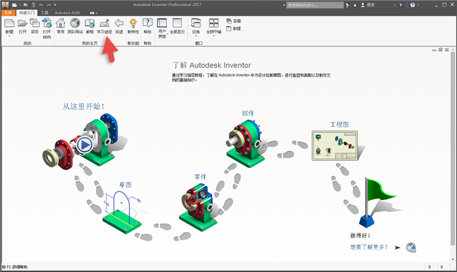Play the intro video on pump model
Screen dimensions: 457x272
click(85, 144)
